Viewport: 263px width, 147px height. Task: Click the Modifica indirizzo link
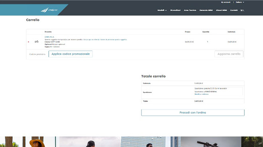pos(201,94)
